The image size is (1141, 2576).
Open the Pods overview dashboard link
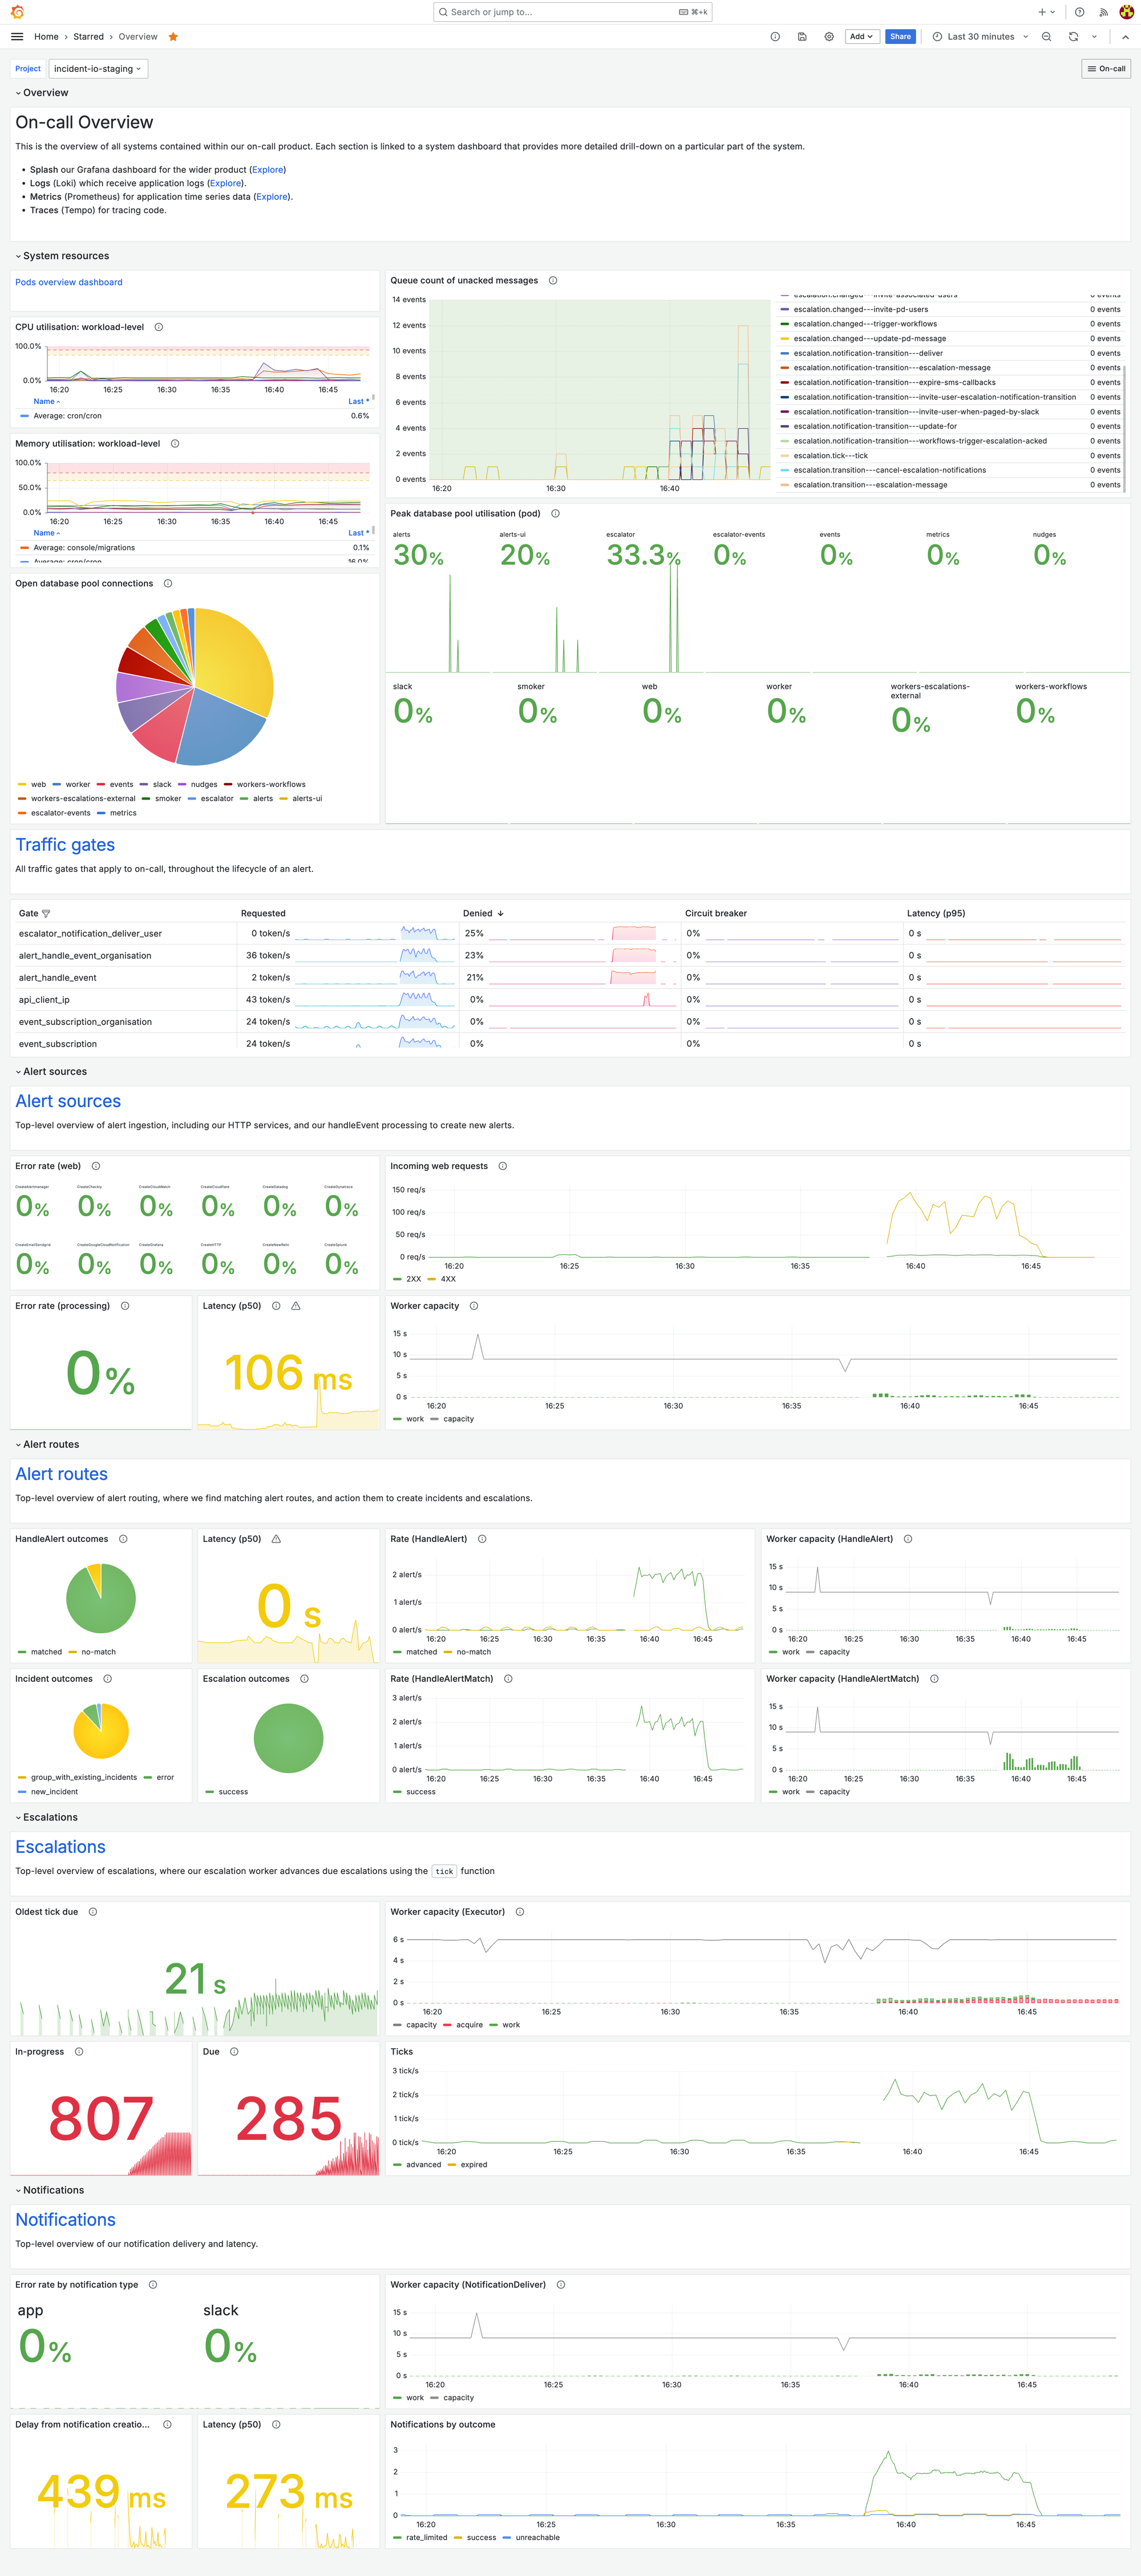69,282
